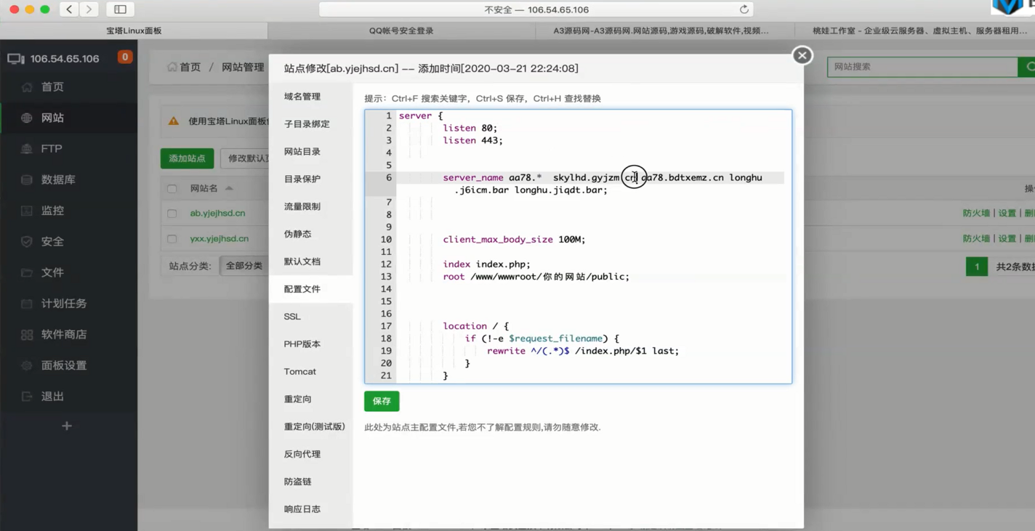The height and width of the screenshot is (531, 1035).
Task: Switch to QQ帐号安全登录 browser tab
Action: pos(401,31)
